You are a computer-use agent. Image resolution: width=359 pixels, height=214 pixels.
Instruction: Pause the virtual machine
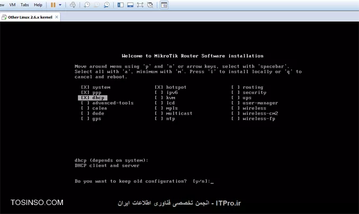53,5
